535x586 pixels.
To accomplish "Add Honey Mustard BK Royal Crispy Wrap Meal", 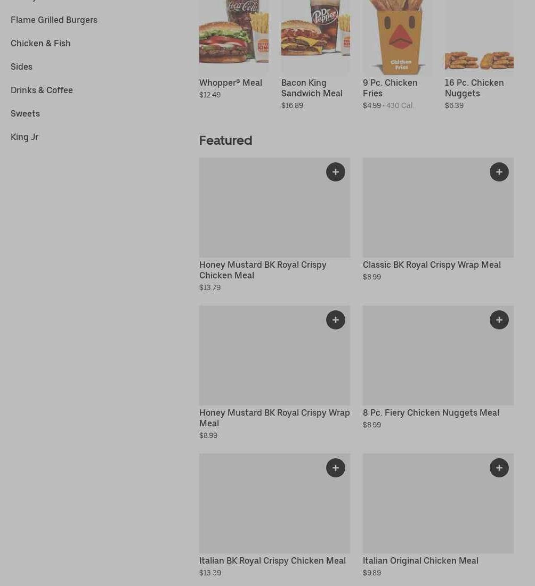I will coord(336,320).
